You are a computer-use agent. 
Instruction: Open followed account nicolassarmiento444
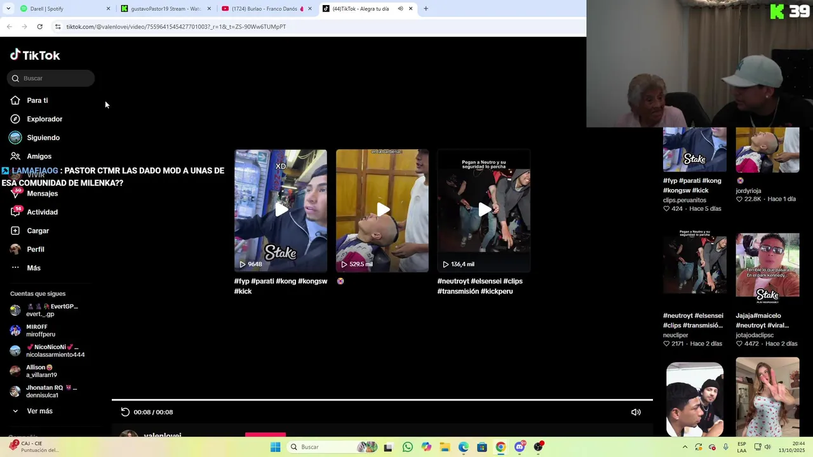(48, 351)
